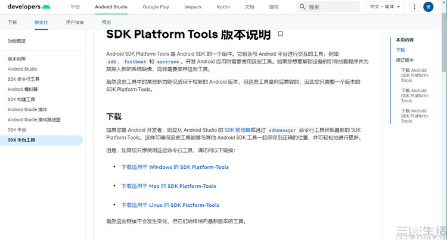Open SDK 构建工具 sidebar entry
This screenshot has height=240, width=447.
pyautogui.click(x=21, y=99)
